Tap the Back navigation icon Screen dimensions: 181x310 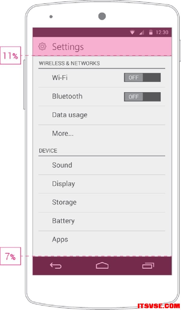56,266
